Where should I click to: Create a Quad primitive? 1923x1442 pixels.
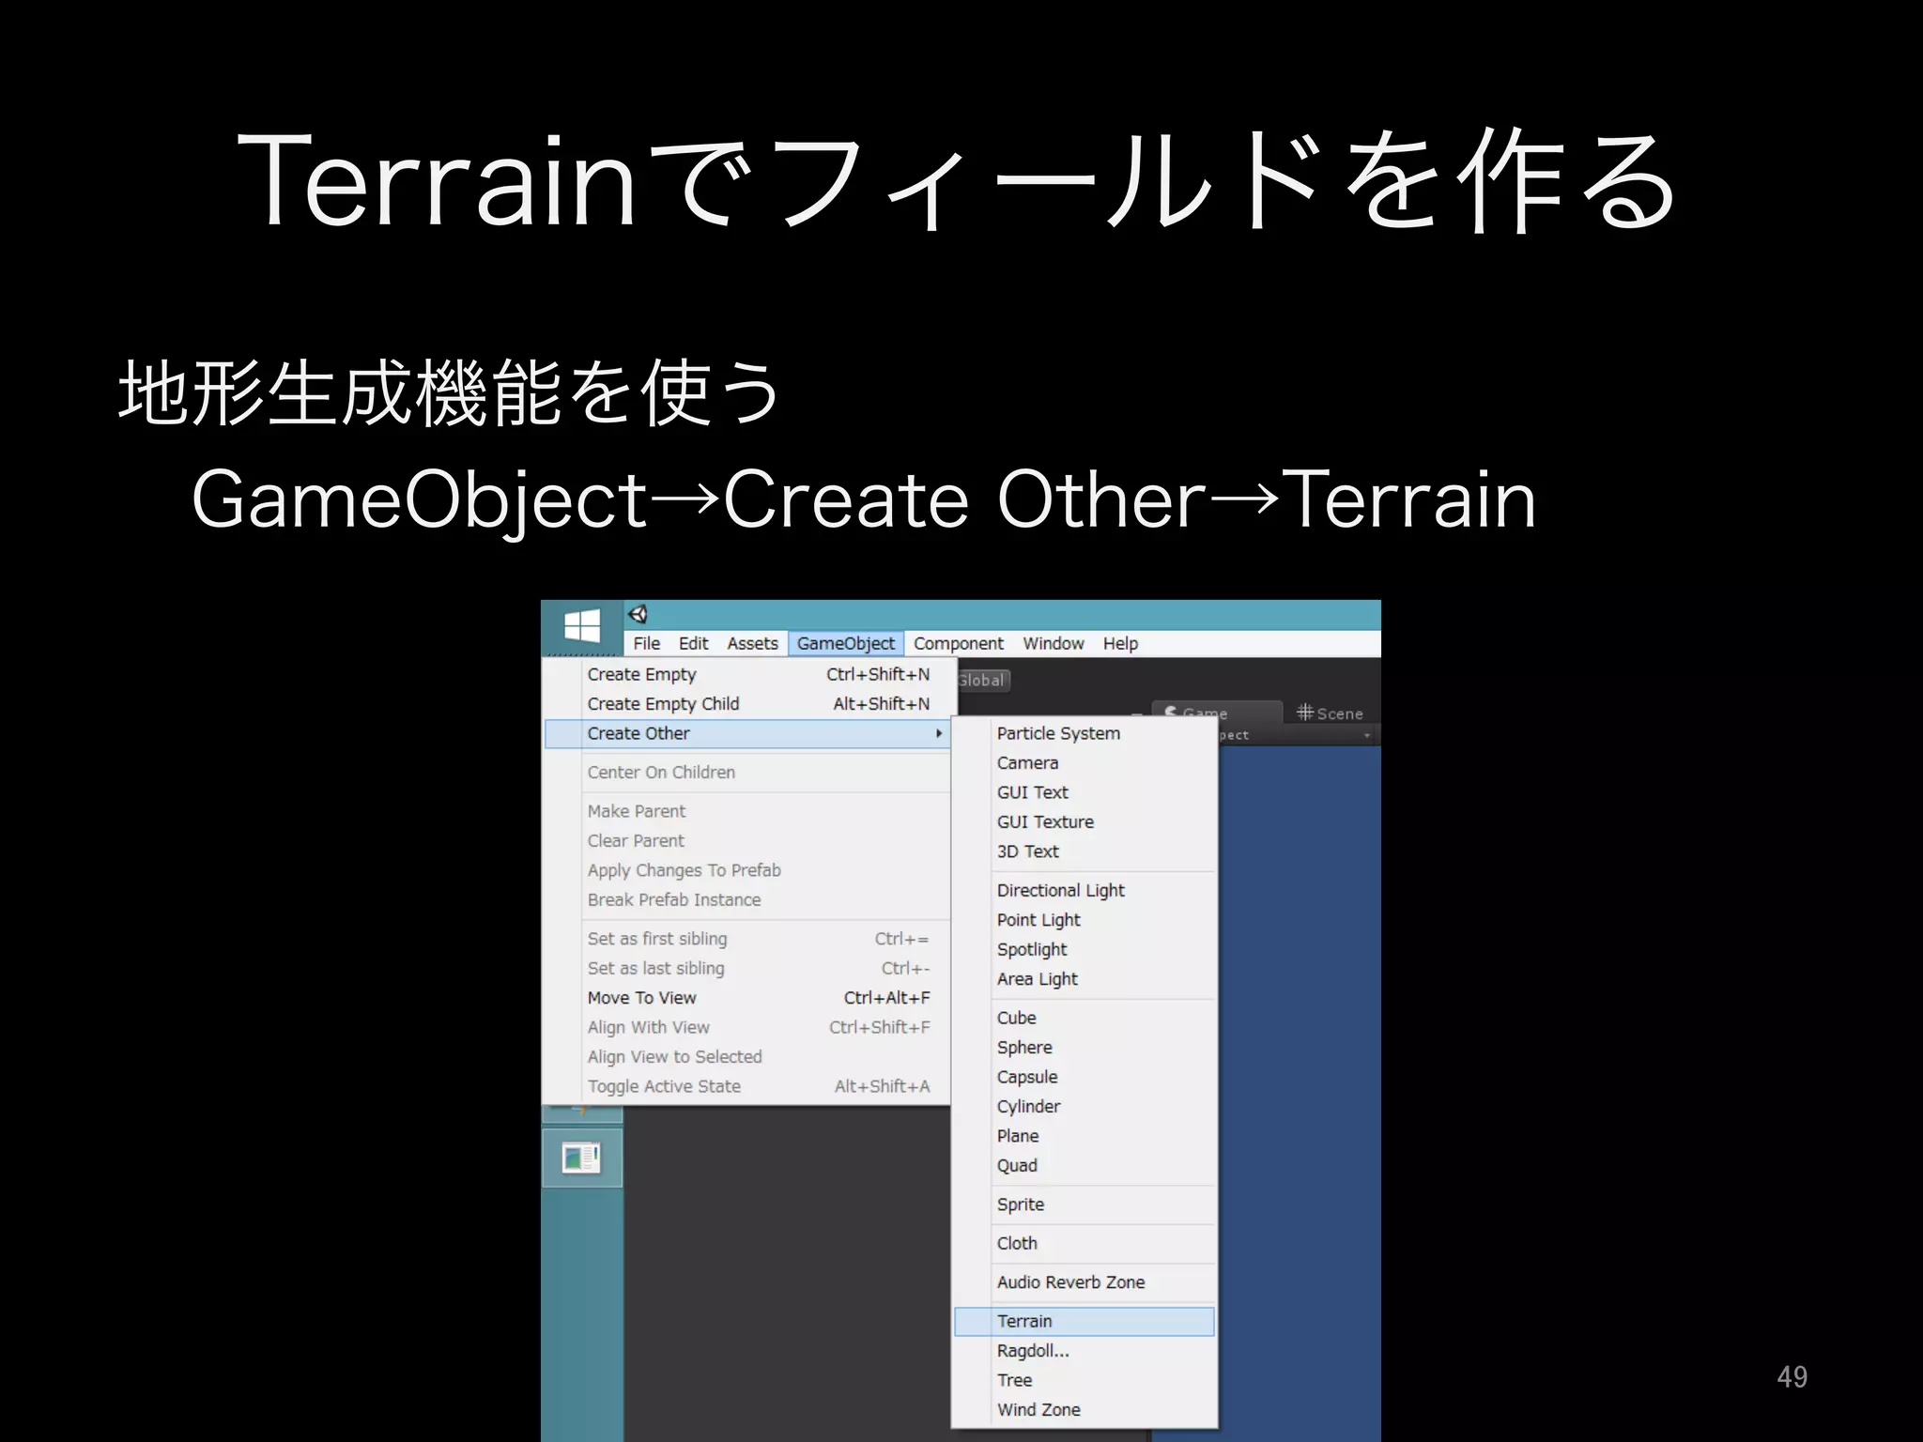coord(1085,1165)
